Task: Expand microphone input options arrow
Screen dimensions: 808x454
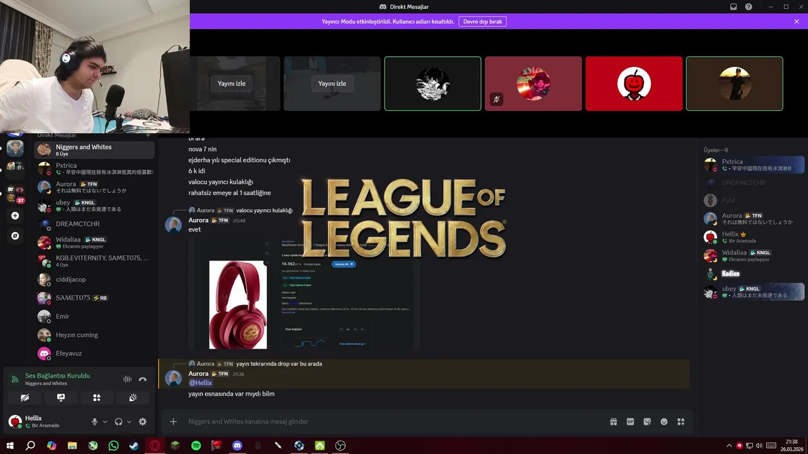Action: pos(105,422)
